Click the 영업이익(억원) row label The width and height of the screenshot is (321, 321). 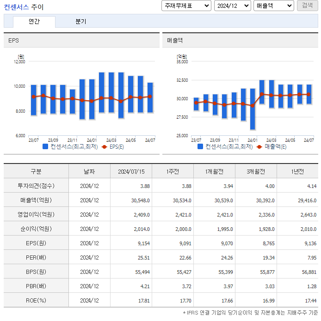pyautogui.click(x=36, y=214)
